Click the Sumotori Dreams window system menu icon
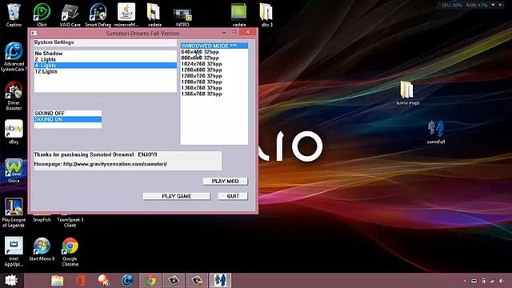This screenshot has height=288, width=512. 34,34
